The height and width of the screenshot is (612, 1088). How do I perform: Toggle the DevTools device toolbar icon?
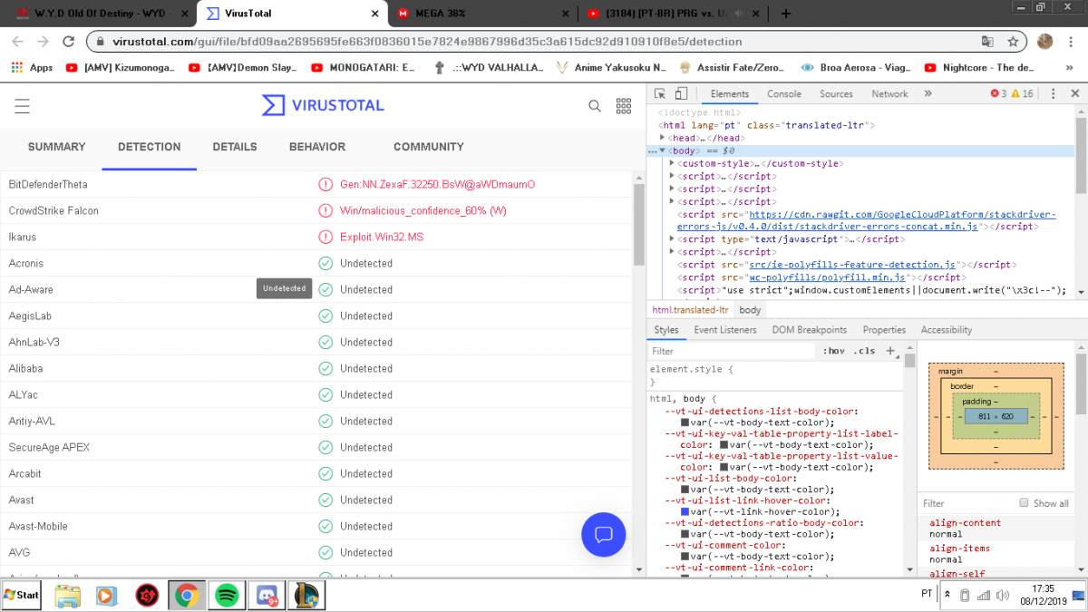point(681,93)
